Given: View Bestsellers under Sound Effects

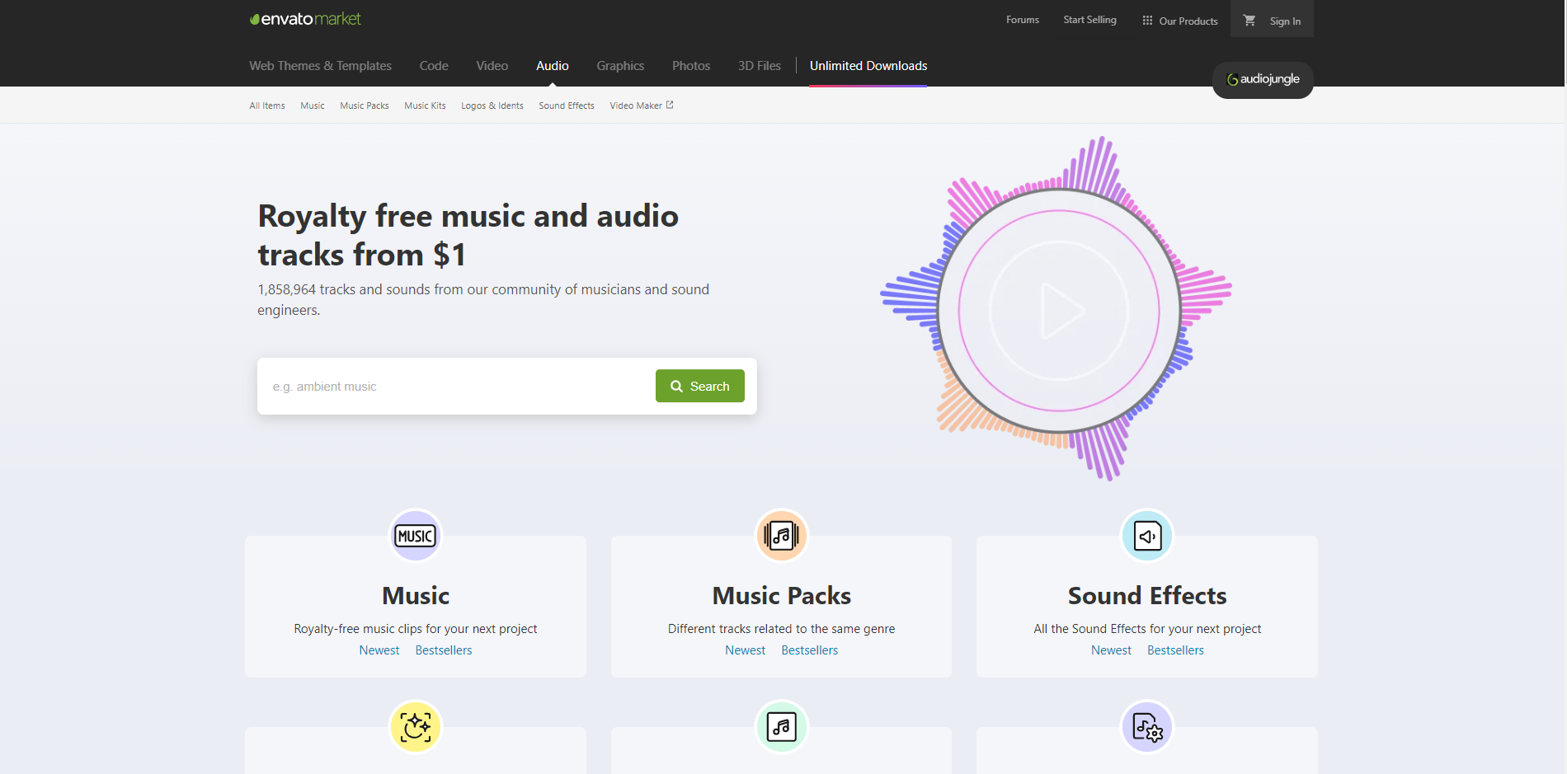Looking at the screenshot, I should (x=1176, y=650).
